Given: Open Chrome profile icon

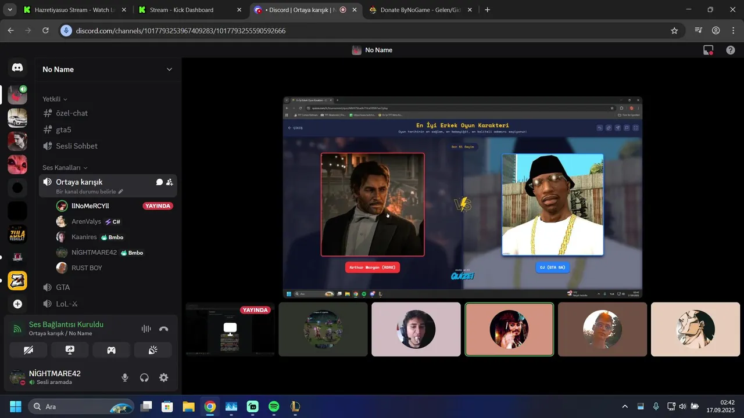Looking at the screenshot, I should [716, 30].
